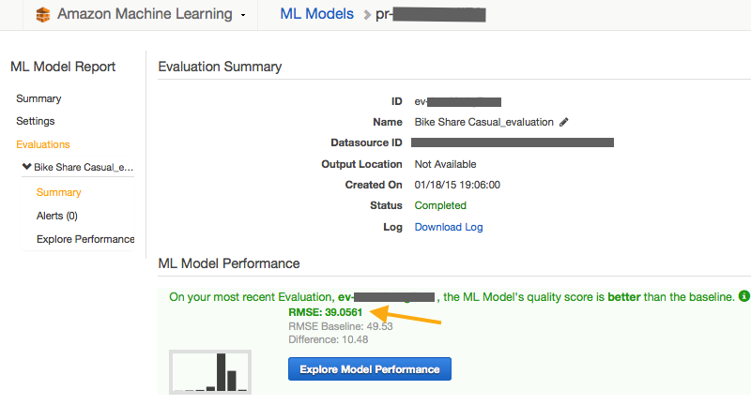Click the ML Model Report heading
The height and width of the screenshot is (420, 751).
(63, 67)
